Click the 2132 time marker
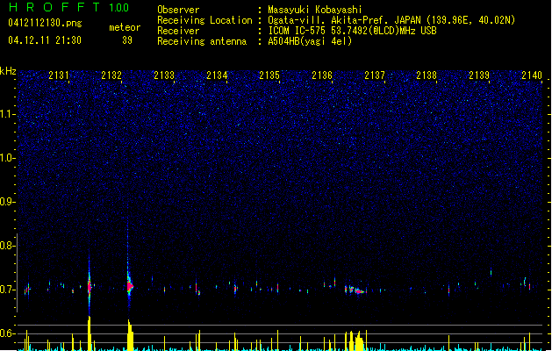The width and height of the screenshot is (552, 351). pyautogui.click(x=111, y=75)
